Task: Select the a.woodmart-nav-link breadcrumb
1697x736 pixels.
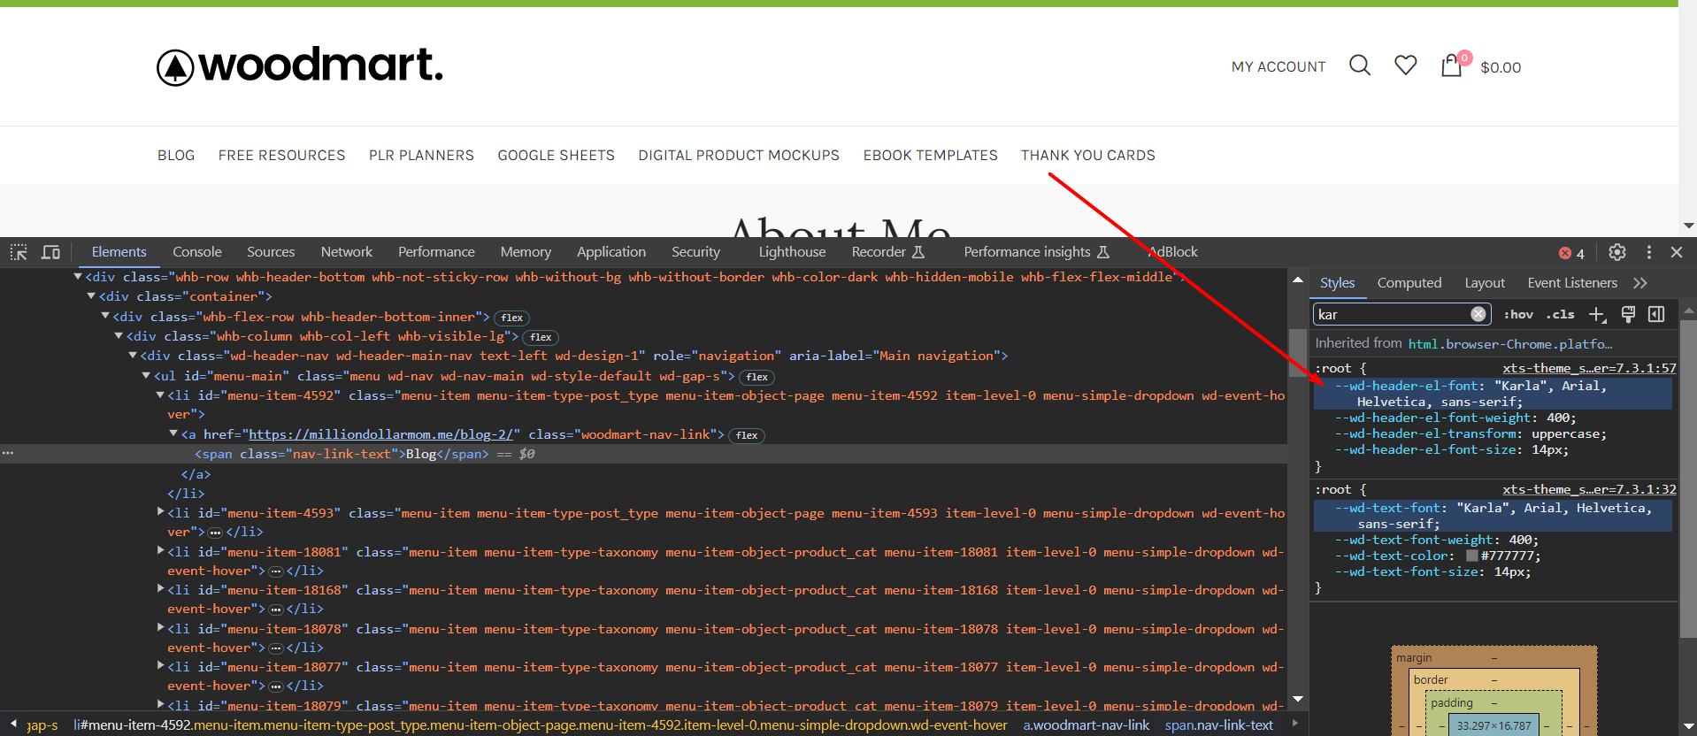Action: 1087,725
